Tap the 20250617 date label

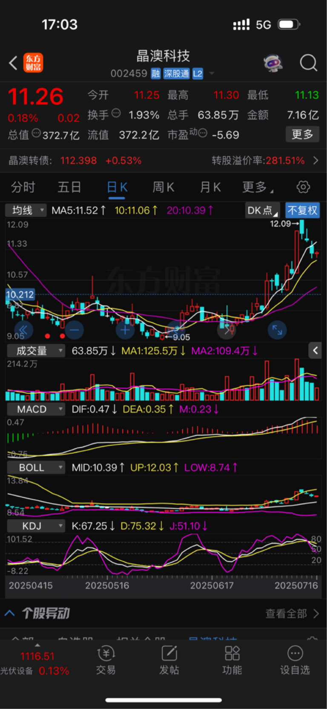(x=212, y=585)
